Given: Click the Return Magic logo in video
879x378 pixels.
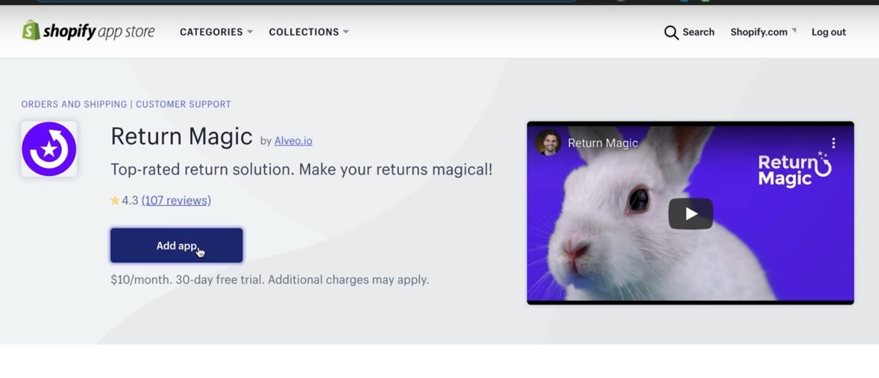Looking at the screenshot, I should pos(795,169).
